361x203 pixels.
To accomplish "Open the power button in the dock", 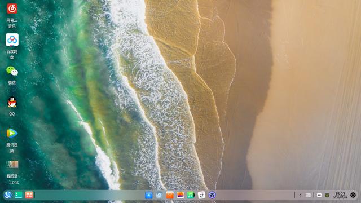I will point(353,195).
